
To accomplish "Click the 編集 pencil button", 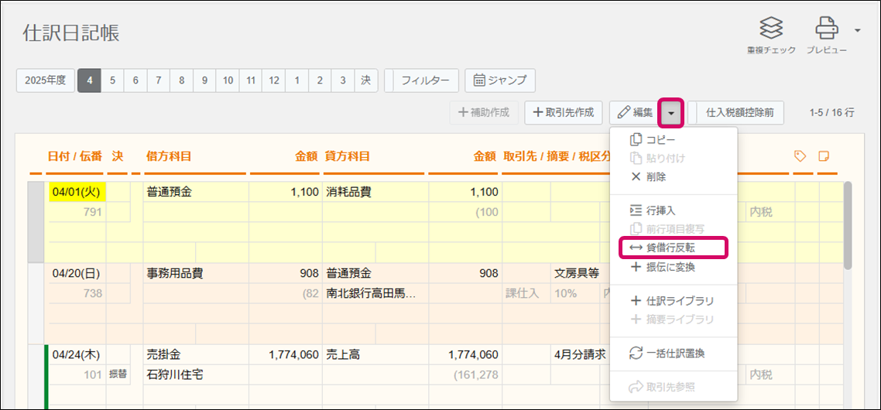I will click(x=634, y=113).
